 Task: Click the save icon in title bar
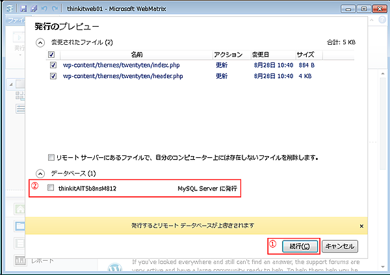pos(23,10)
